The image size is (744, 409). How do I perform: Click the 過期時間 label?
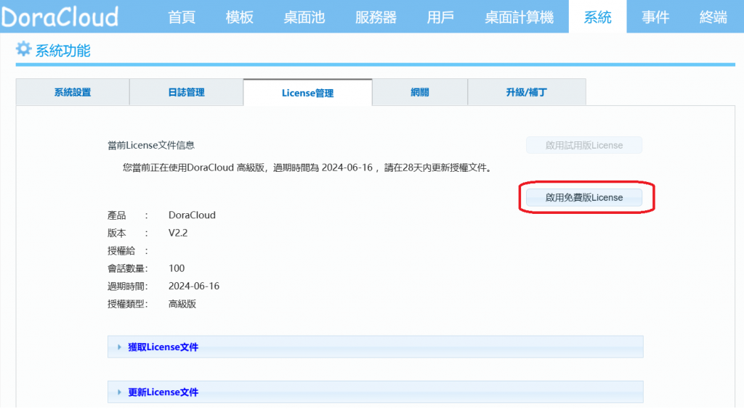pyautogui.click(x=126, y=286)
